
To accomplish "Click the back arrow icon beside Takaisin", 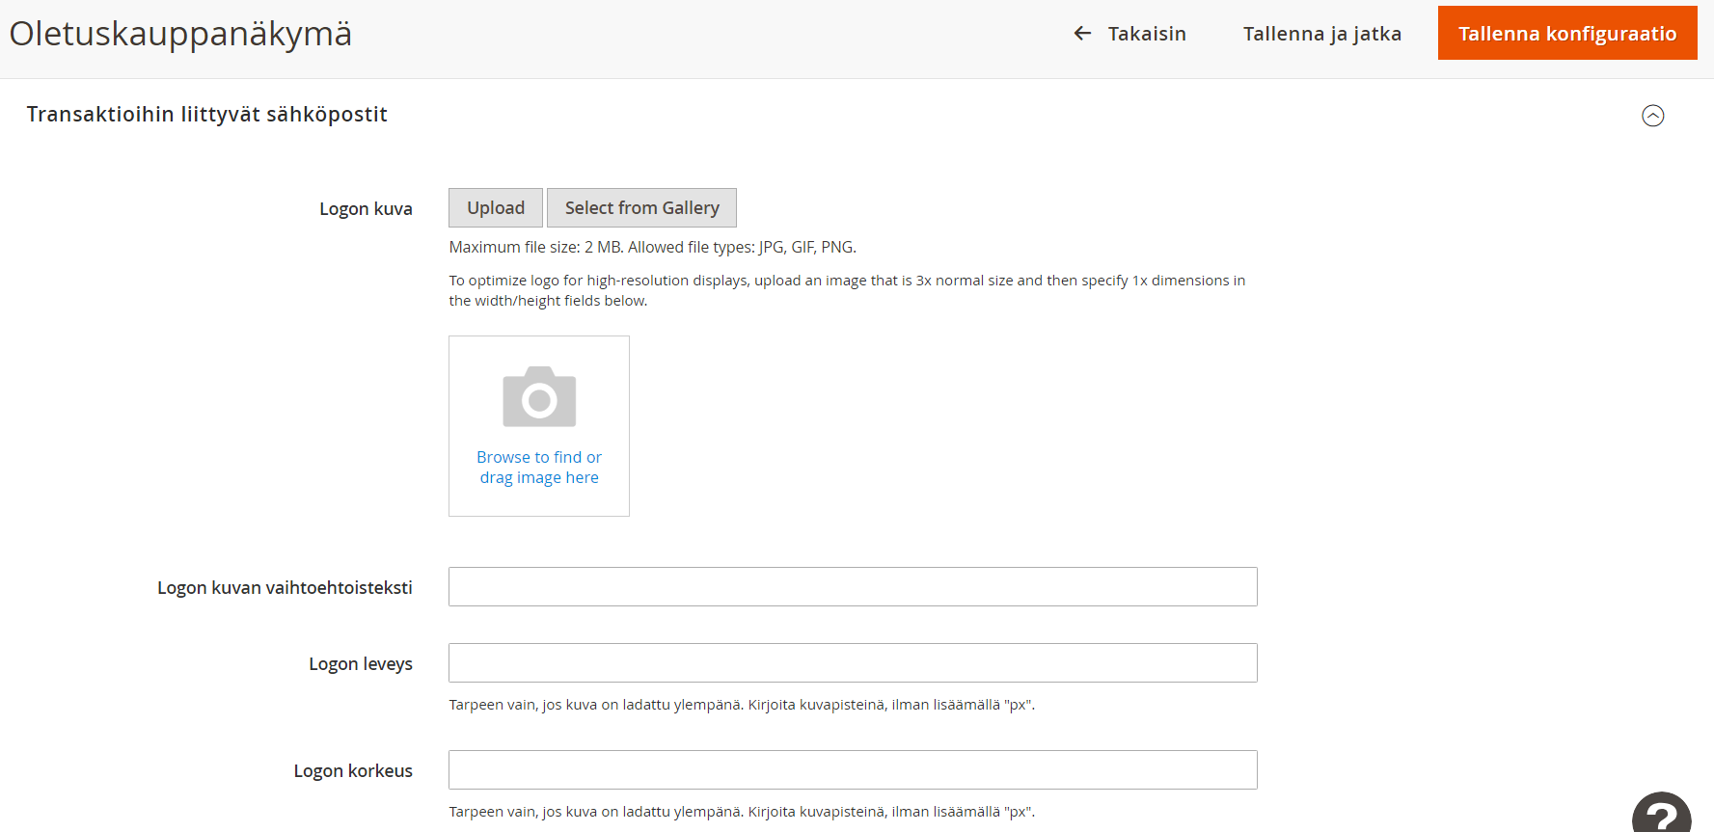I will click(x=1082, y=34).
